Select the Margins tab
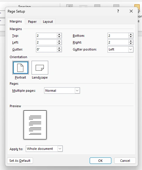The image size is (142, 170). point(16,21)
